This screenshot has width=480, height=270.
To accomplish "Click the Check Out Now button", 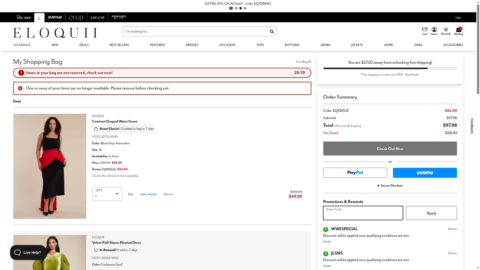I will [x=390, y=148].
